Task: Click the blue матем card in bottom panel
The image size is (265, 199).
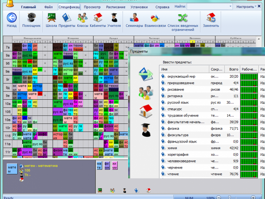Action: click(x=12, y=169)
